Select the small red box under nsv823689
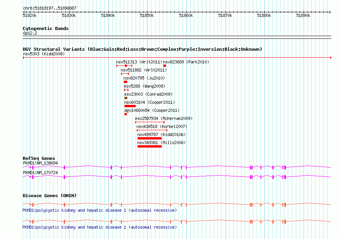342x239 pixels. coord(165,66)
